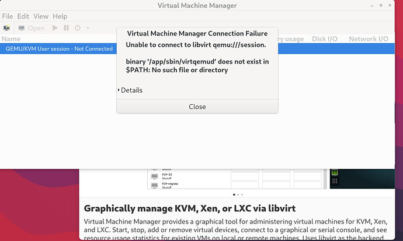Click the VM list screenshot thumbnail
The image size is (403, 241).
(234, 178)
